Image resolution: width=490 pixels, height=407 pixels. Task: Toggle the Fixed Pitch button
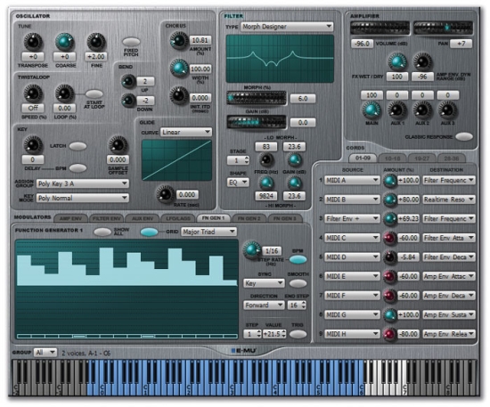coord(131,42)
